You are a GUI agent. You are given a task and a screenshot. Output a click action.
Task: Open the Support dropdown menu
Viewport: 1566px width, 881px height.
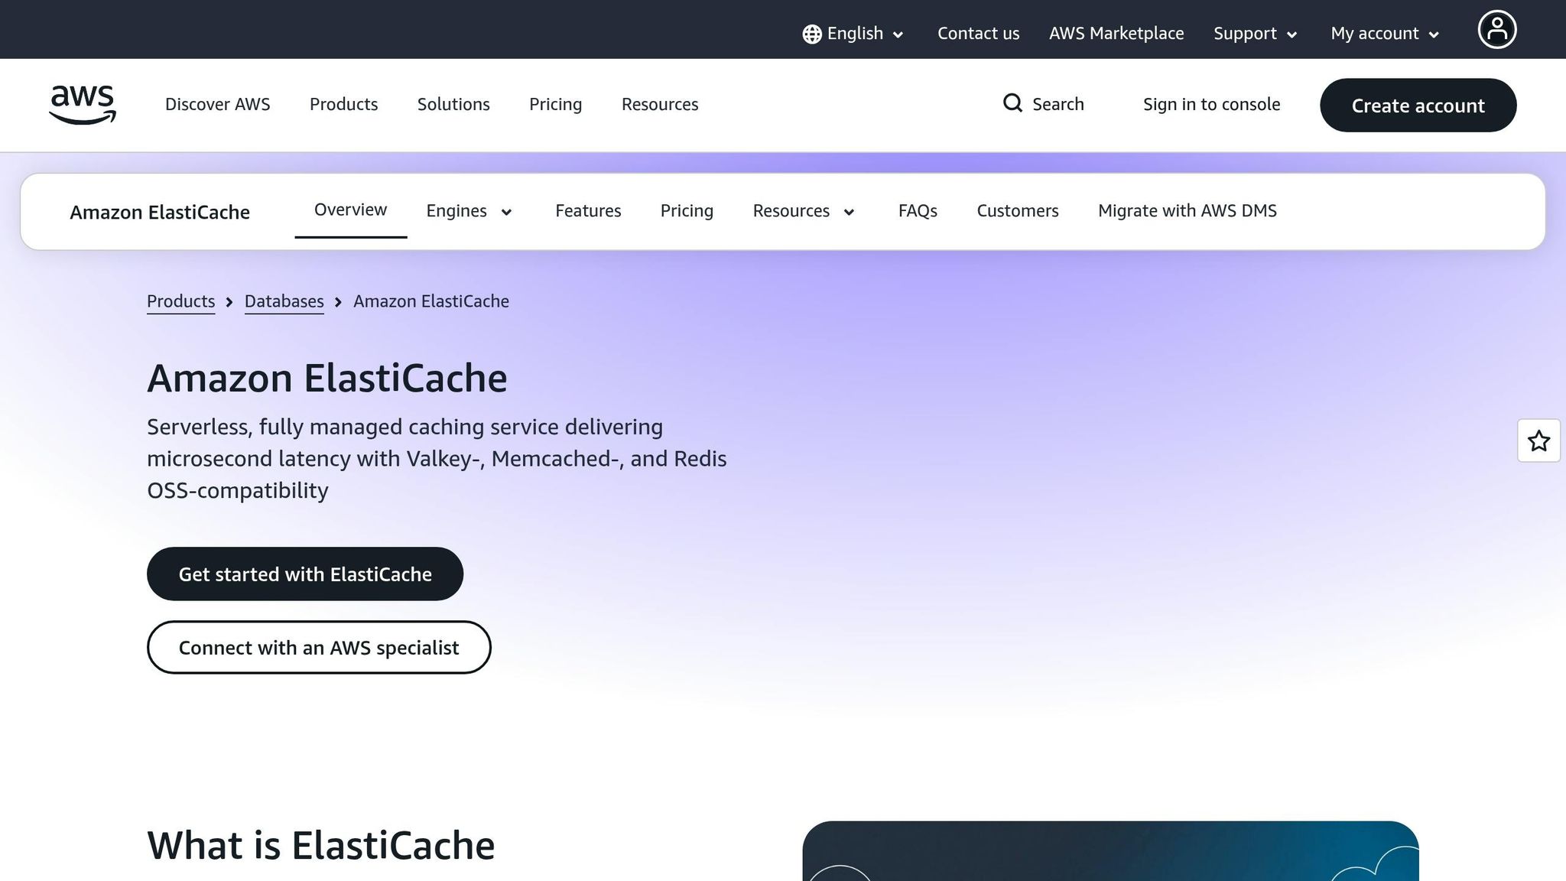point(1254,34)
